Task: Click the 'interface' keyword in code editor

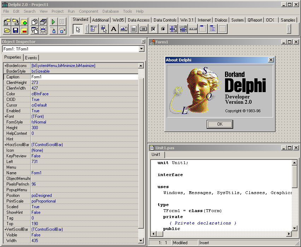Action: pos(170,175)
